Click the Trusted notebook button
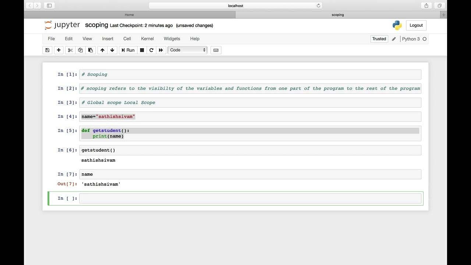Image resolution: width=471 pixels, height=265 pixels. [x=379, y=39]
